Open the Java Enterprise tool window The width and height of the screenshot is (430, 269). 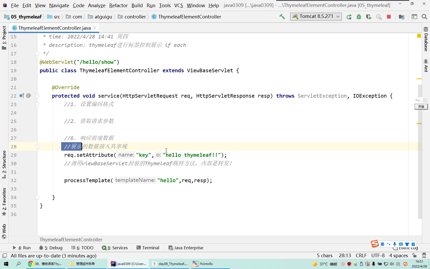186,248
